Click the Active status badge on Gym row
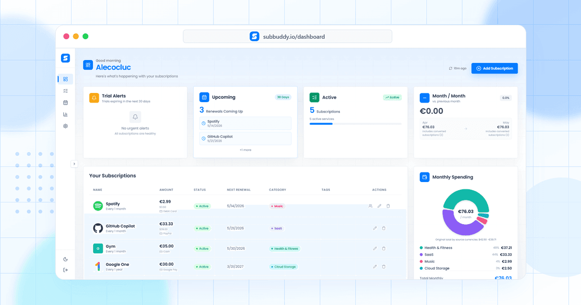Image resolution: width=581 pixels, height=305 pixels. point(202,249)
